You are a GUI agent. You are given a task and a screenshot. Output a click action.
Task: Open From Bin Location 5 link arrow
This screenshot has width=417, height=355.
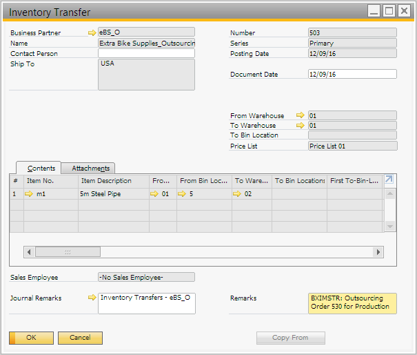182,194
